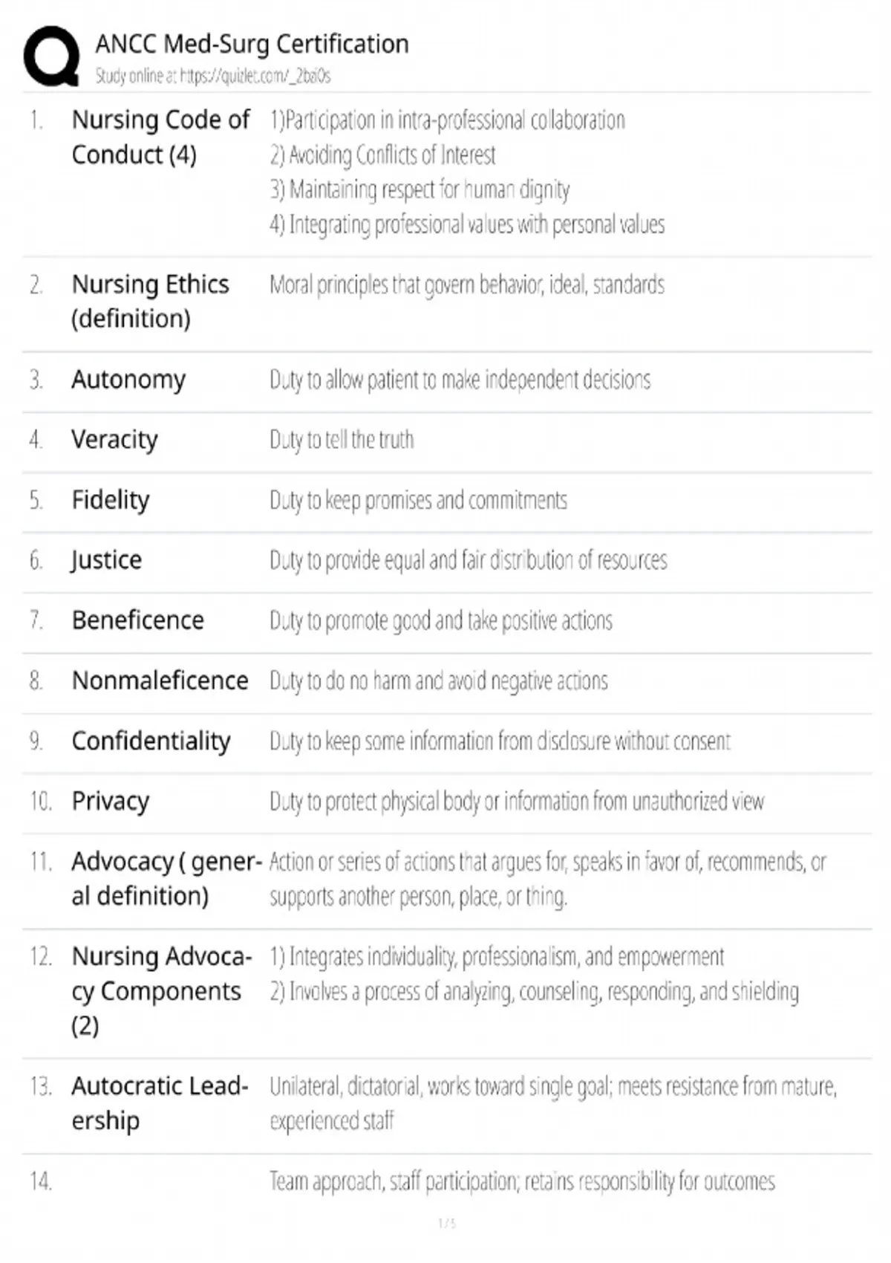Click the Privacy term
891x1263 pixels.
pyautogui.click(x=110, y=802)
